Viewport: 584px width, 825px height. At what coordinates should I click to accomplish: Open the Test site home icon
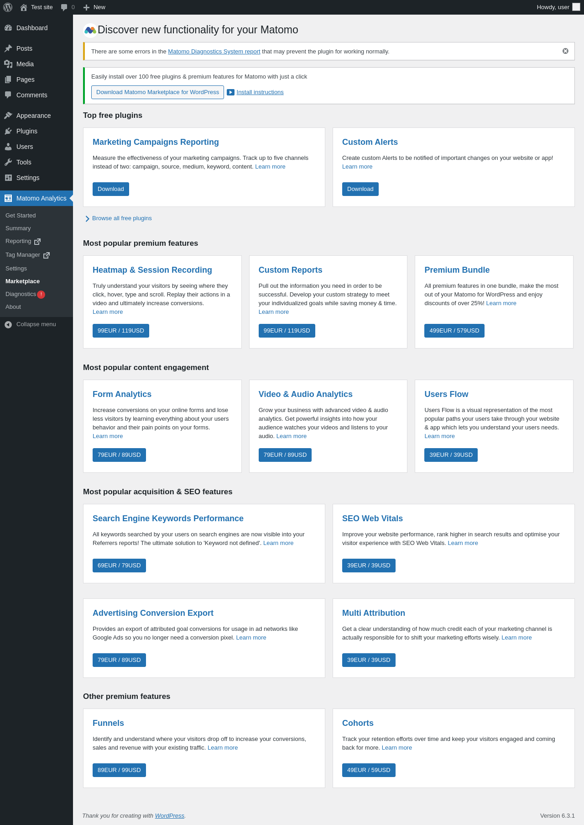[24, 7]
